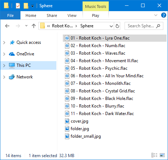Switch to the View ribbon tab
The image size is (168, 160).
tap(72, 15)
